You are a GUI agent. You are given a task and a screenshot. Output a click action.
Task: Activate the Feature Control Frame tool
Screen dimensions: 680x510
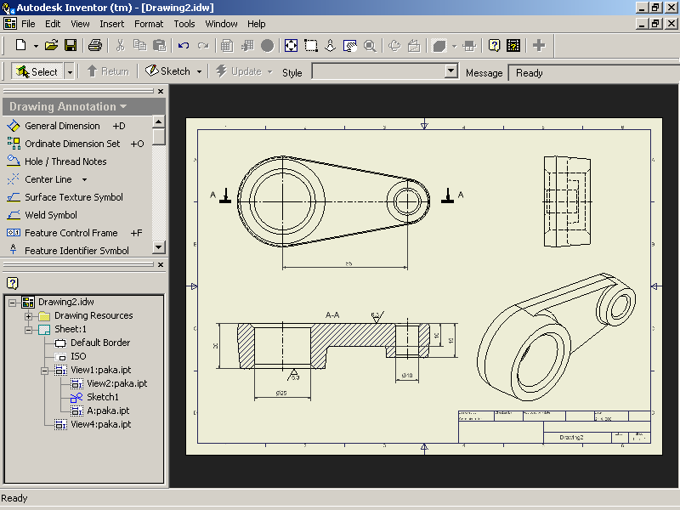pyautogui.click(x=71, y=233)
